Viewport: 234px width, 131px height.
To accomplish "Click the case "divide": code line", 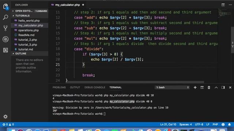I will point(88,49).
